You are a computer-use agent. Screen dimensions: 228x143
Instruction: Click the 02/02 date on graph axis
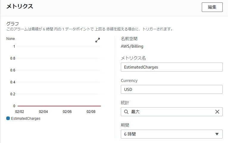[x=20, y=112]
